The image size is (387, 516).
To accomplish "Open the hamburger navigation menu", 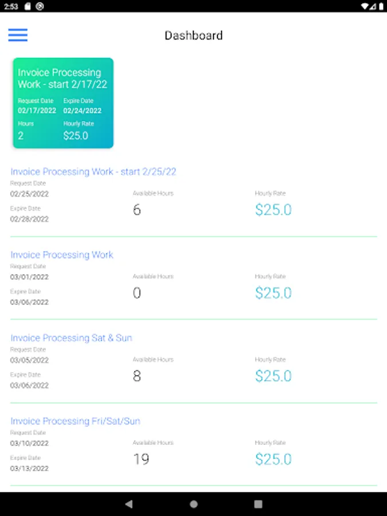I will tap(18, 35).
